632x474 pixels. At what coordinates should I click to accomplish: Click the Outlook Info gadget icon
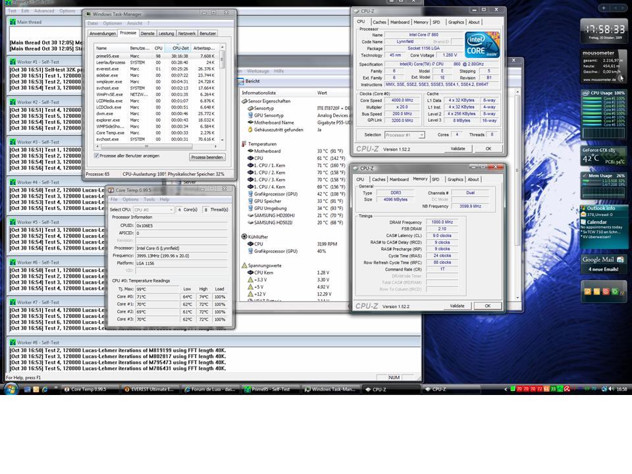click(583, 208)
